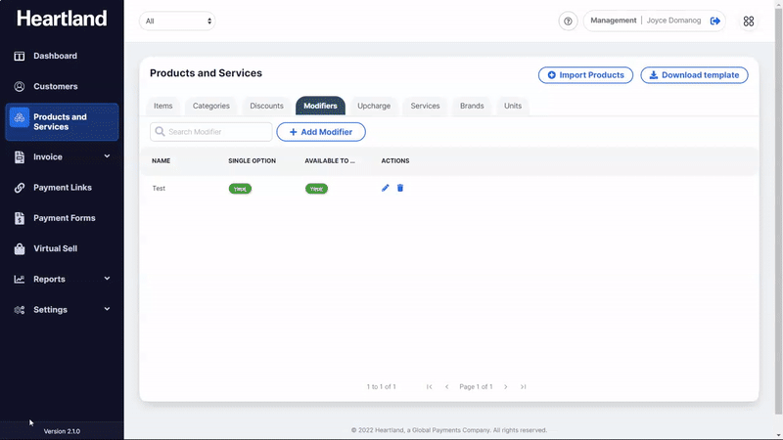783x440 pixels.
Task: Click the pencil edit icon for Test
Action: [386, 188]
